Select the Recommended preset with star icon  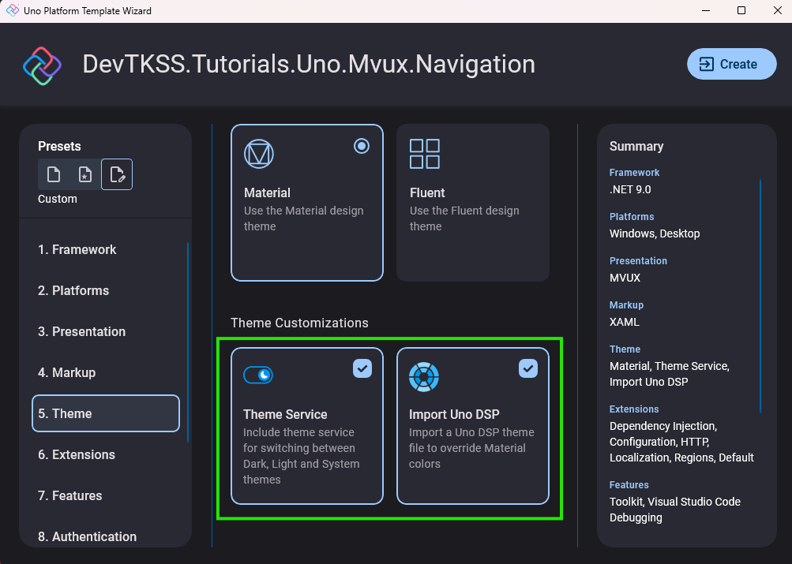84,174
